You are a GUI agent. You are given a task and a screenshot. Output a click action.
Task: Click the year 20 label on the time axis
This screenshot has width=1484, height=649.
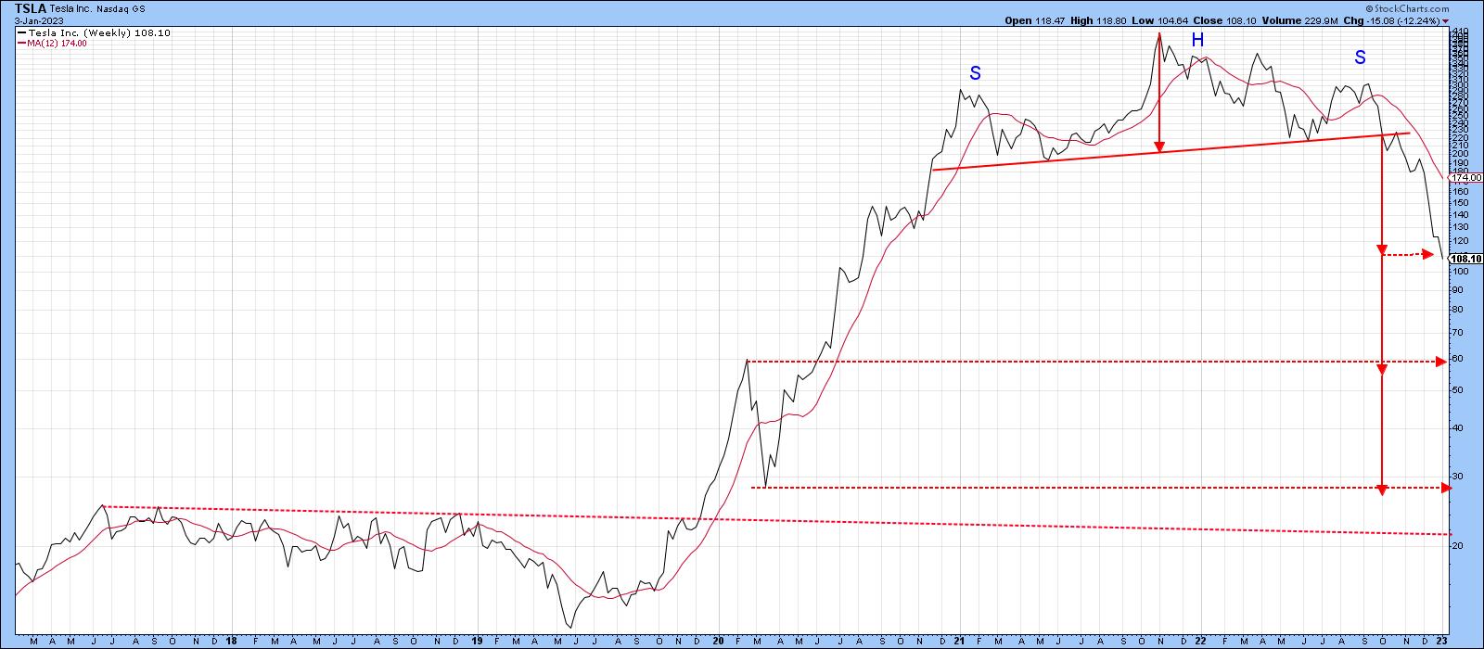tap(719, 641)
